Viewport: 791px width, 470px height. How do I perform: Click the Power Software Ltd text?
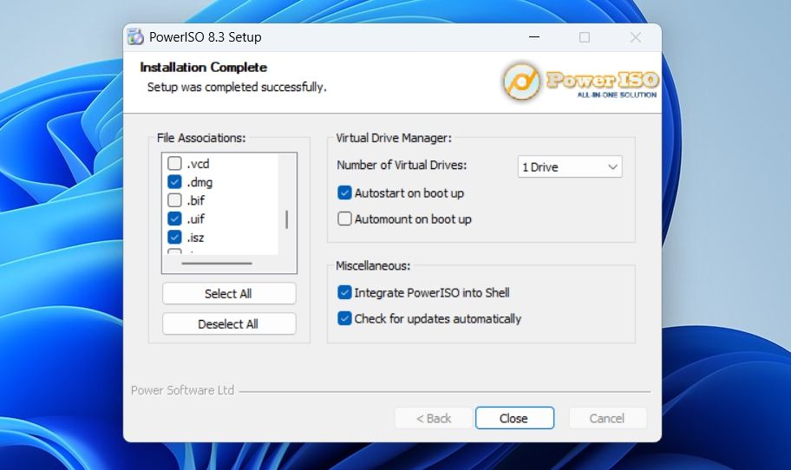183,390
